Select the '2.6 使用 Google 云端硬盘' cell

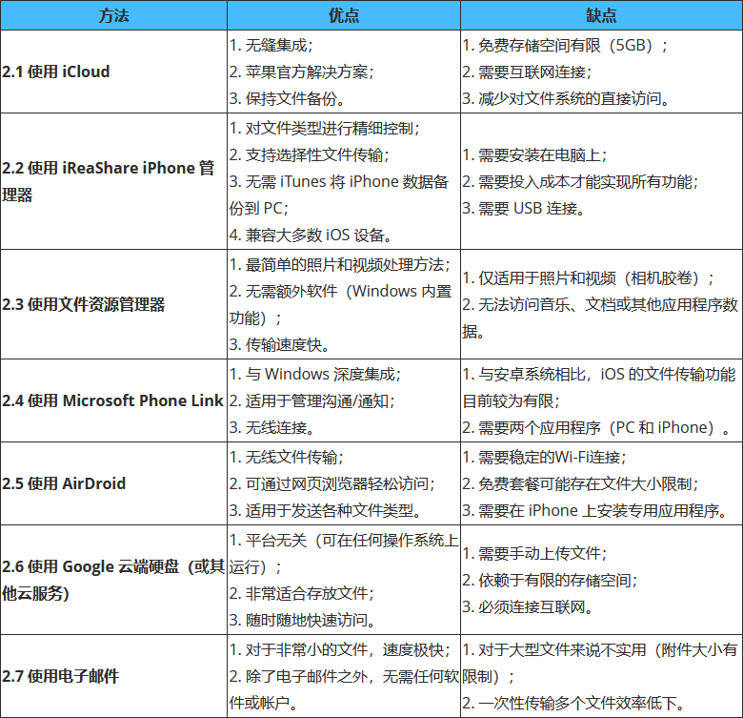113,580
